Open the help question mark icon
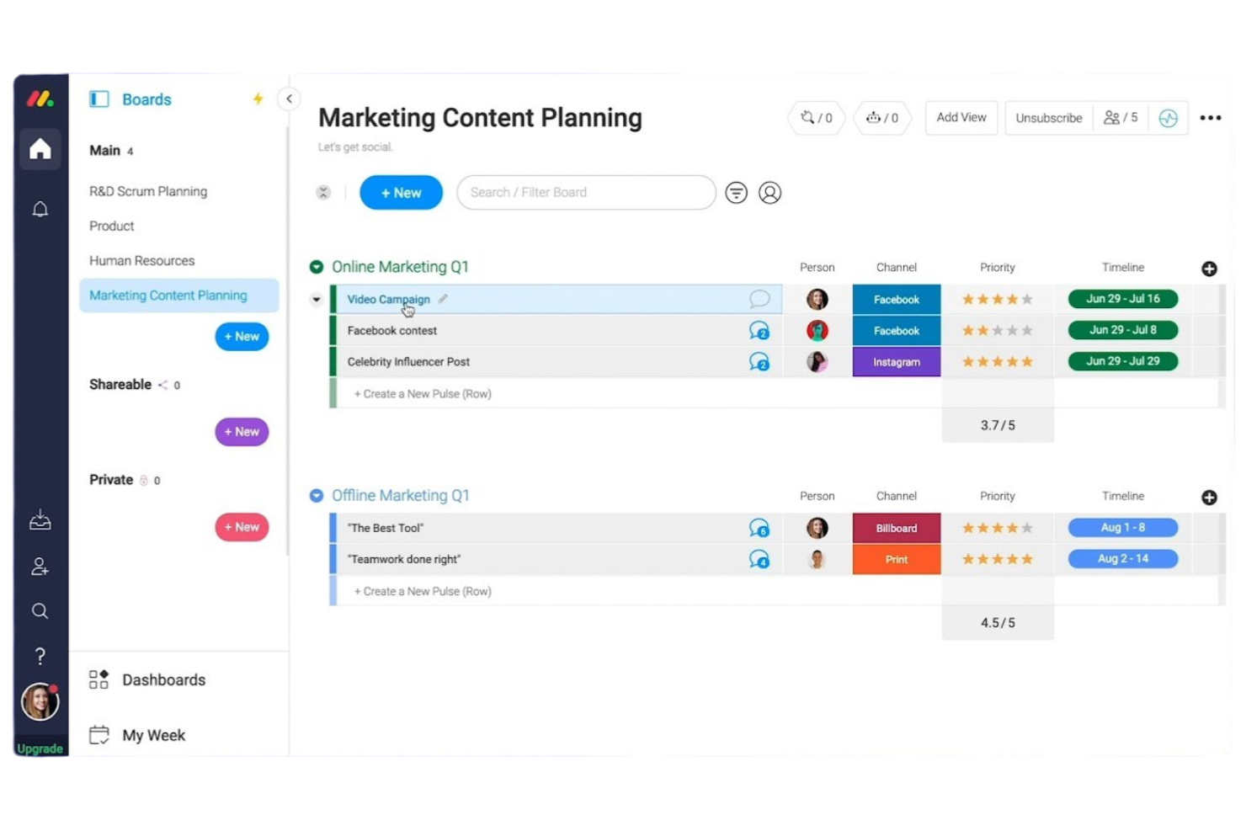This screenshot has width=1246, height=831. point(40,656)
